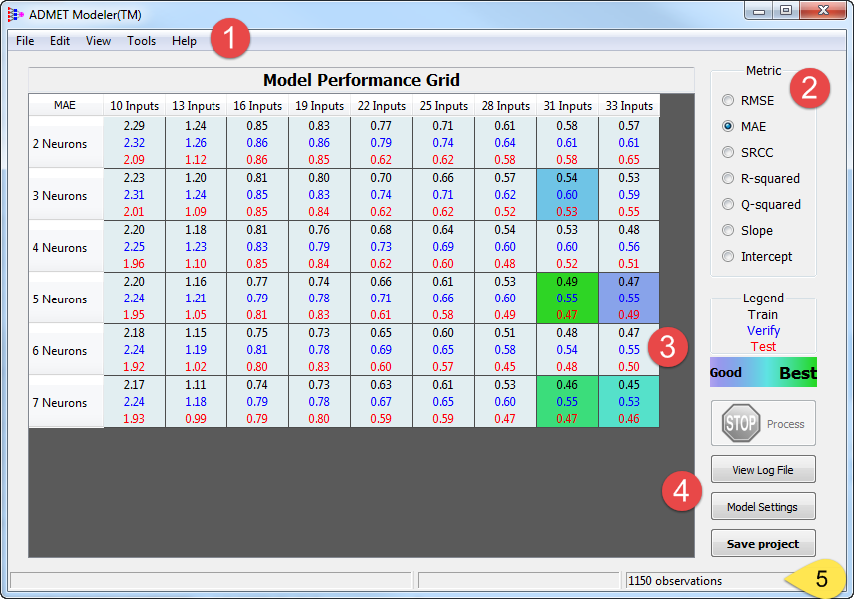Click the 4 Neurons row header

point(66,247)
